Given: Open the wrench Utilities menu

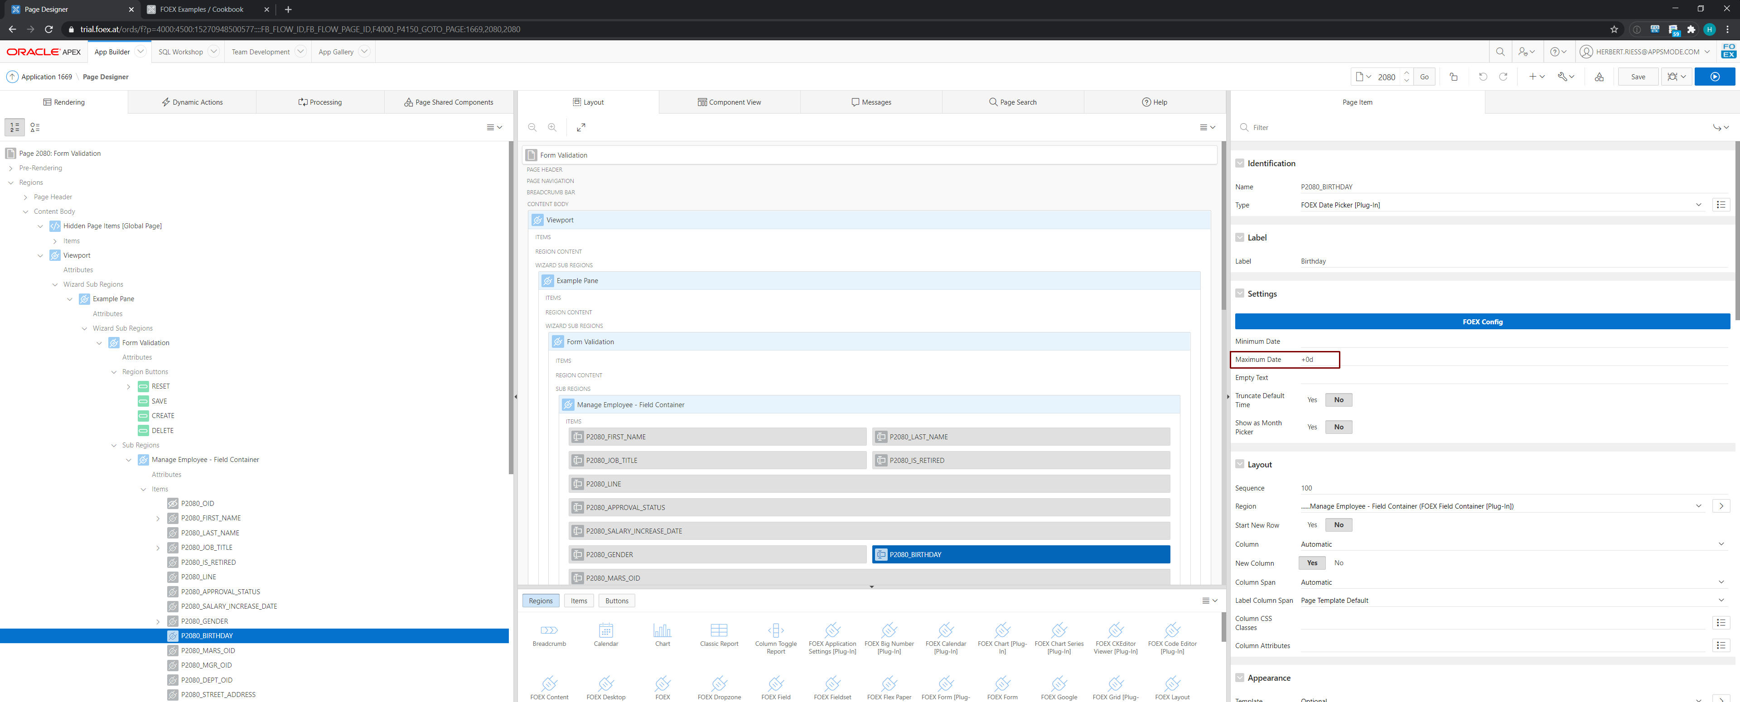Looking at the screenshot, I should (1566, 77).
